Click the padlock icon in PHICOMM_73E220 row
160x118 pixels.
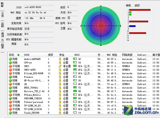tap(60, 98)
